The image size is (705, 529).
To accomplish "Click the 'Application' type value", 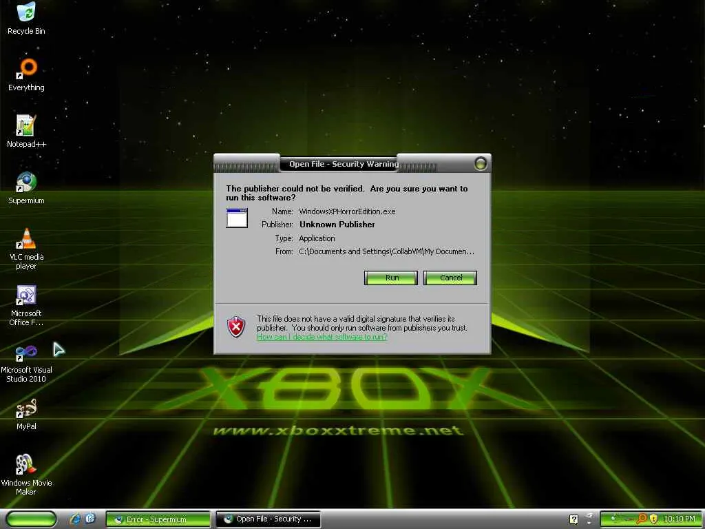I will point(317,238).
